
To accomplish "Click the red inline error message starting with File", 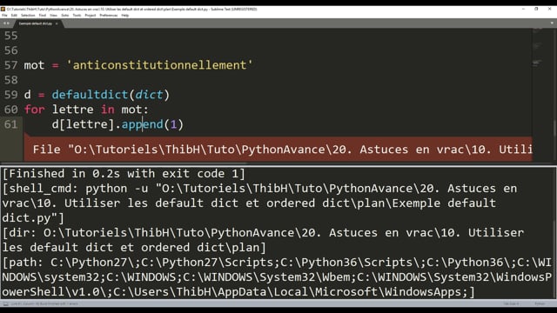I will [x=278, y=149].
